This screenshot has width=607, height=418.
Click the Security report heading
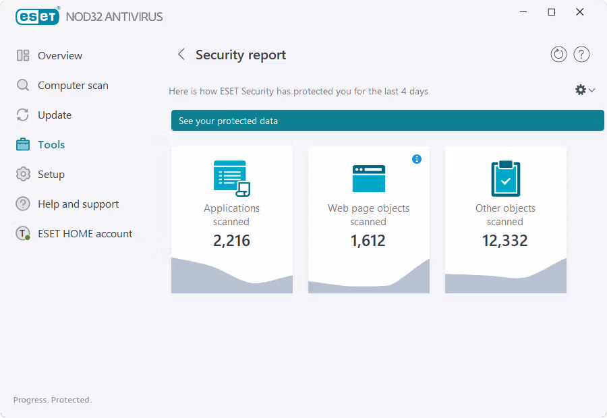pyautogui.click(x=241, y=55)
